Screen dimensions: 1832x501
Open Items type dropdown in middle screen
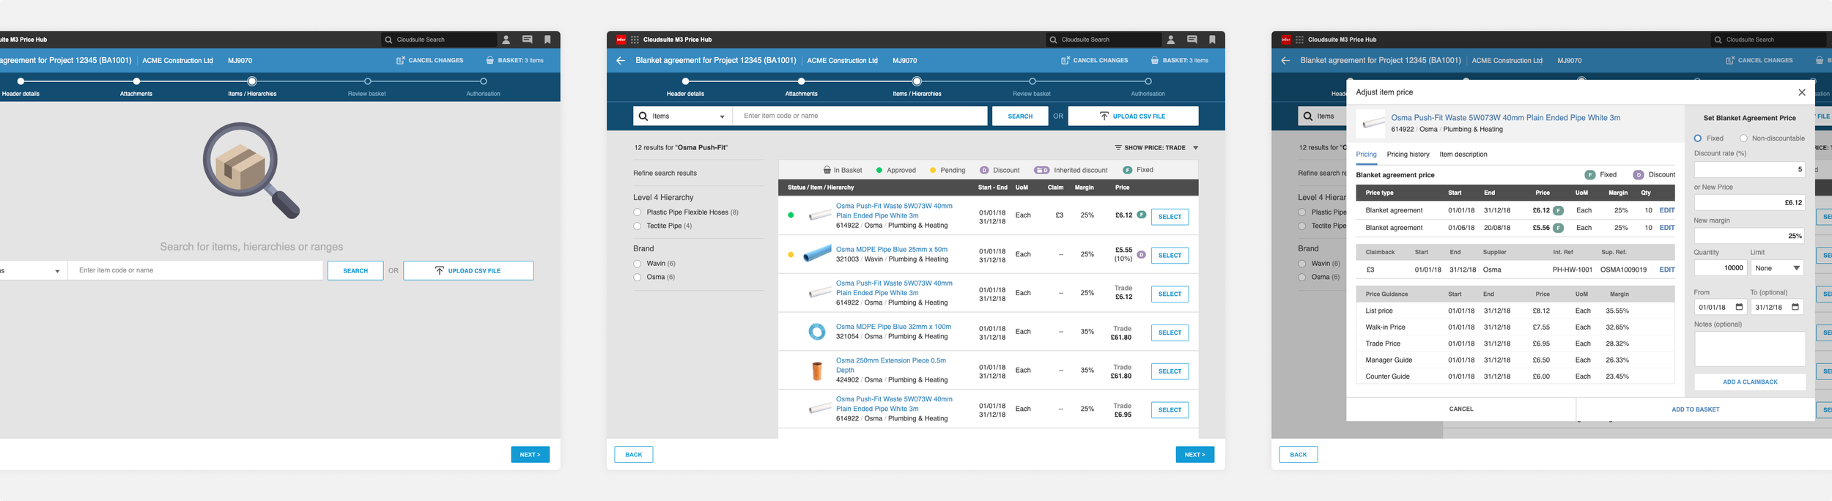click(x=683, y=116)
